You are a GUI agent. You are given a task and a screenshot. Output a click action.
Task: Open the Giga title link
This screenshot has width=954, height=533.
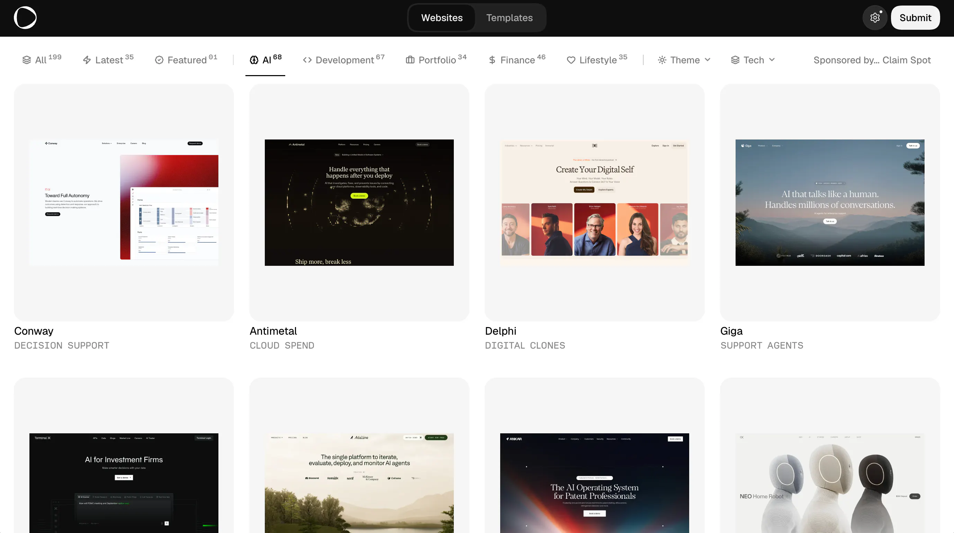(731, 331)
